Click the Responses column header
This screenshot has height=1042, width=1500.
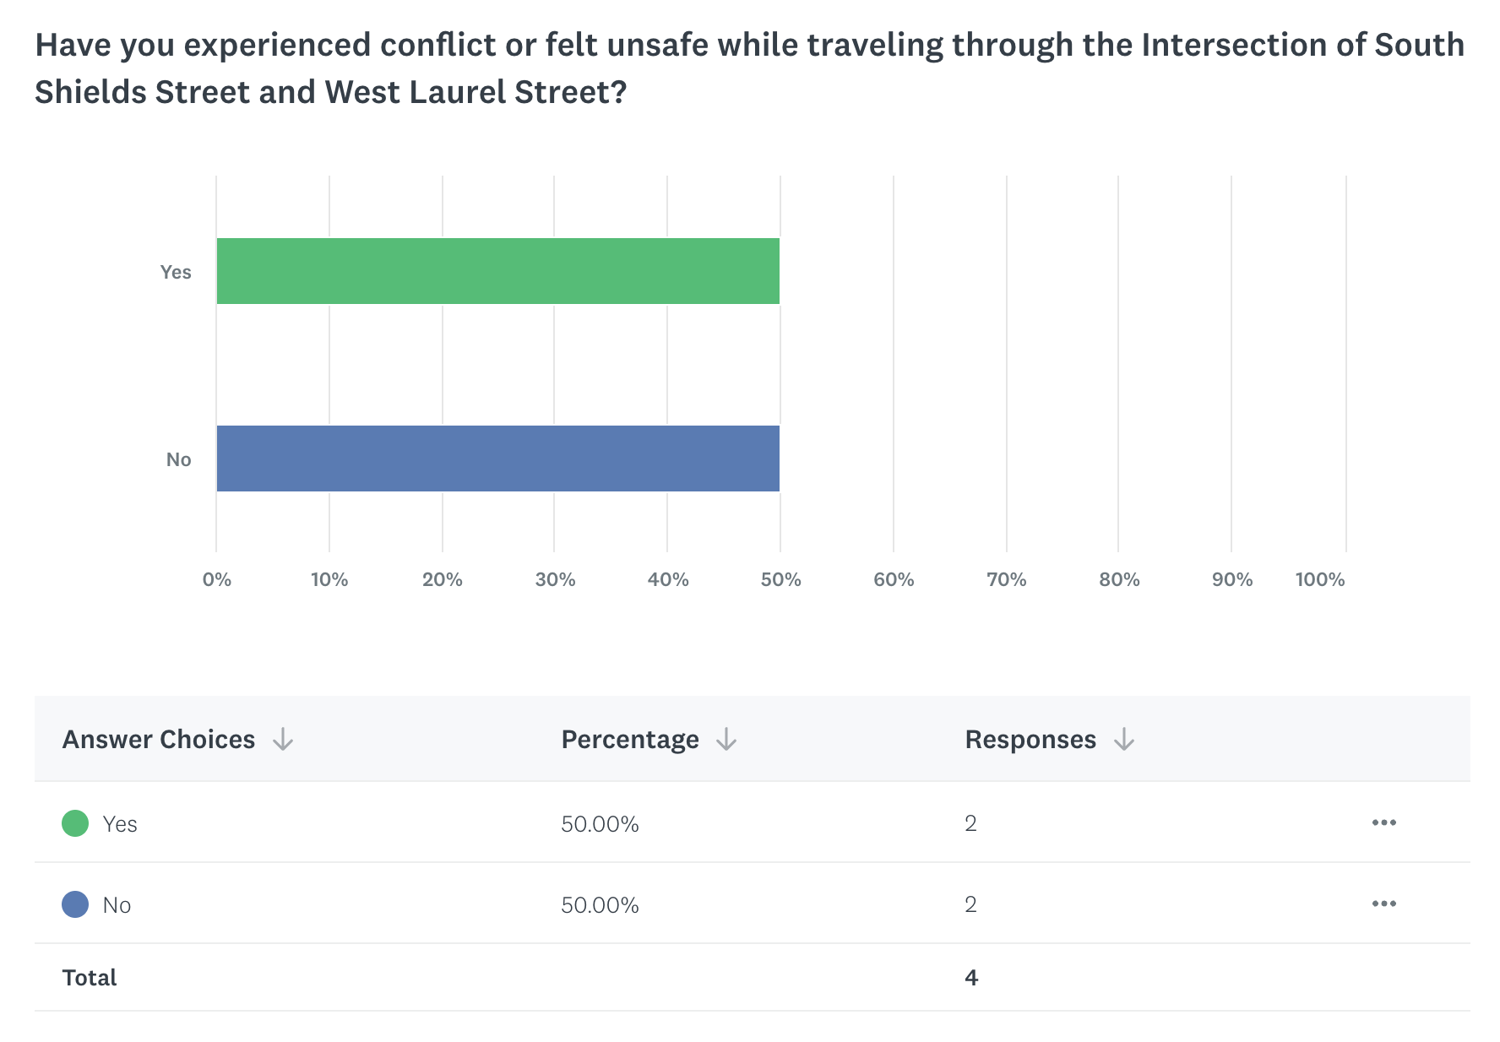[1030, 740]
